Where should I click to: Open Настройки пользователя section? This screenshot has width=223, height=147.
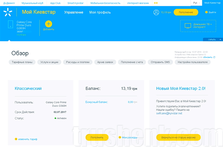193,62
